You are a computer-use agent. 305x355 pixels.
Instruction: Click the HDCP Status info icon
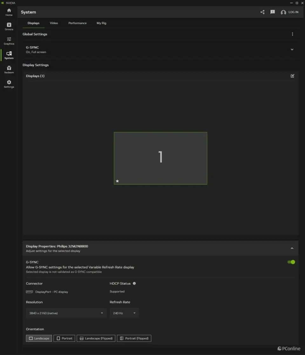134,283
